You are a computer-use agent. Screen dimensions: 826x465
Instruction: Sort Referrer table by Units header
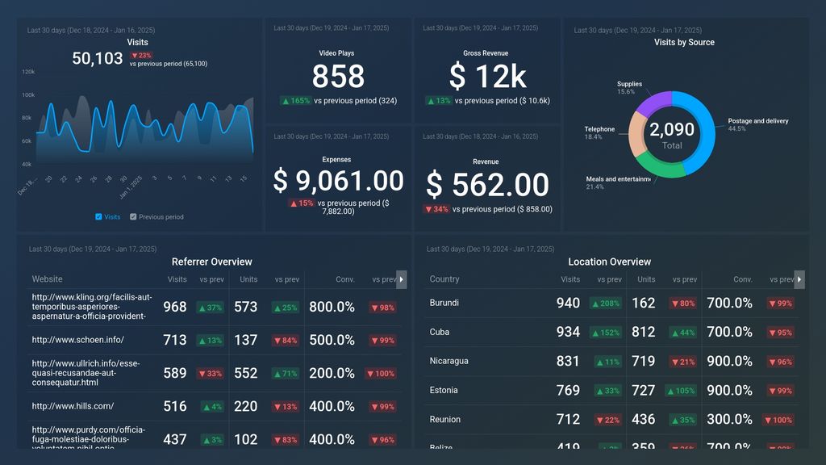(x=248, y=279)
